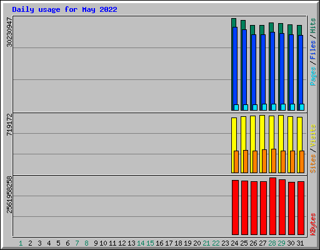Click the blue 'Files' legend label
The width and height of the screenshot is (320, 250).
pos(312,50)
